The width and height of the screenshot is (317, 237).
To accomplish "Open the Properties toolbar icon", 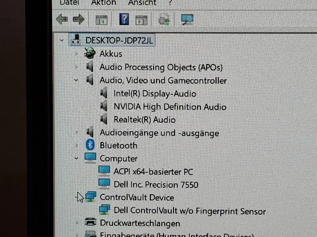I will (101, 20).
